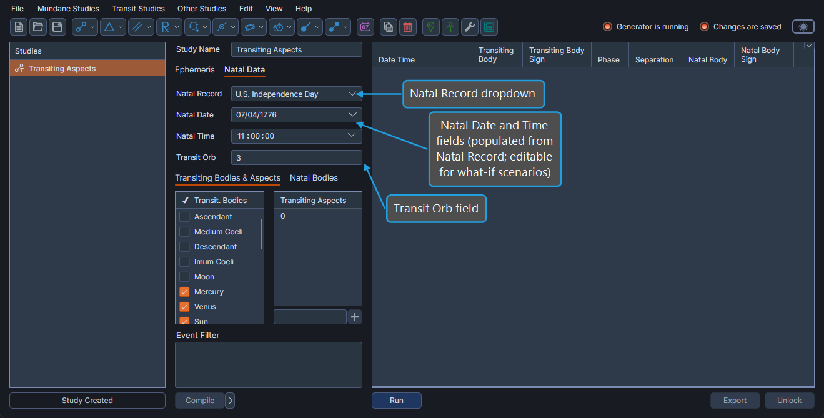Click the green calculator icon
Image resolution: width=824 pixels, height=418 pixels.
click(x=489, y=27)
